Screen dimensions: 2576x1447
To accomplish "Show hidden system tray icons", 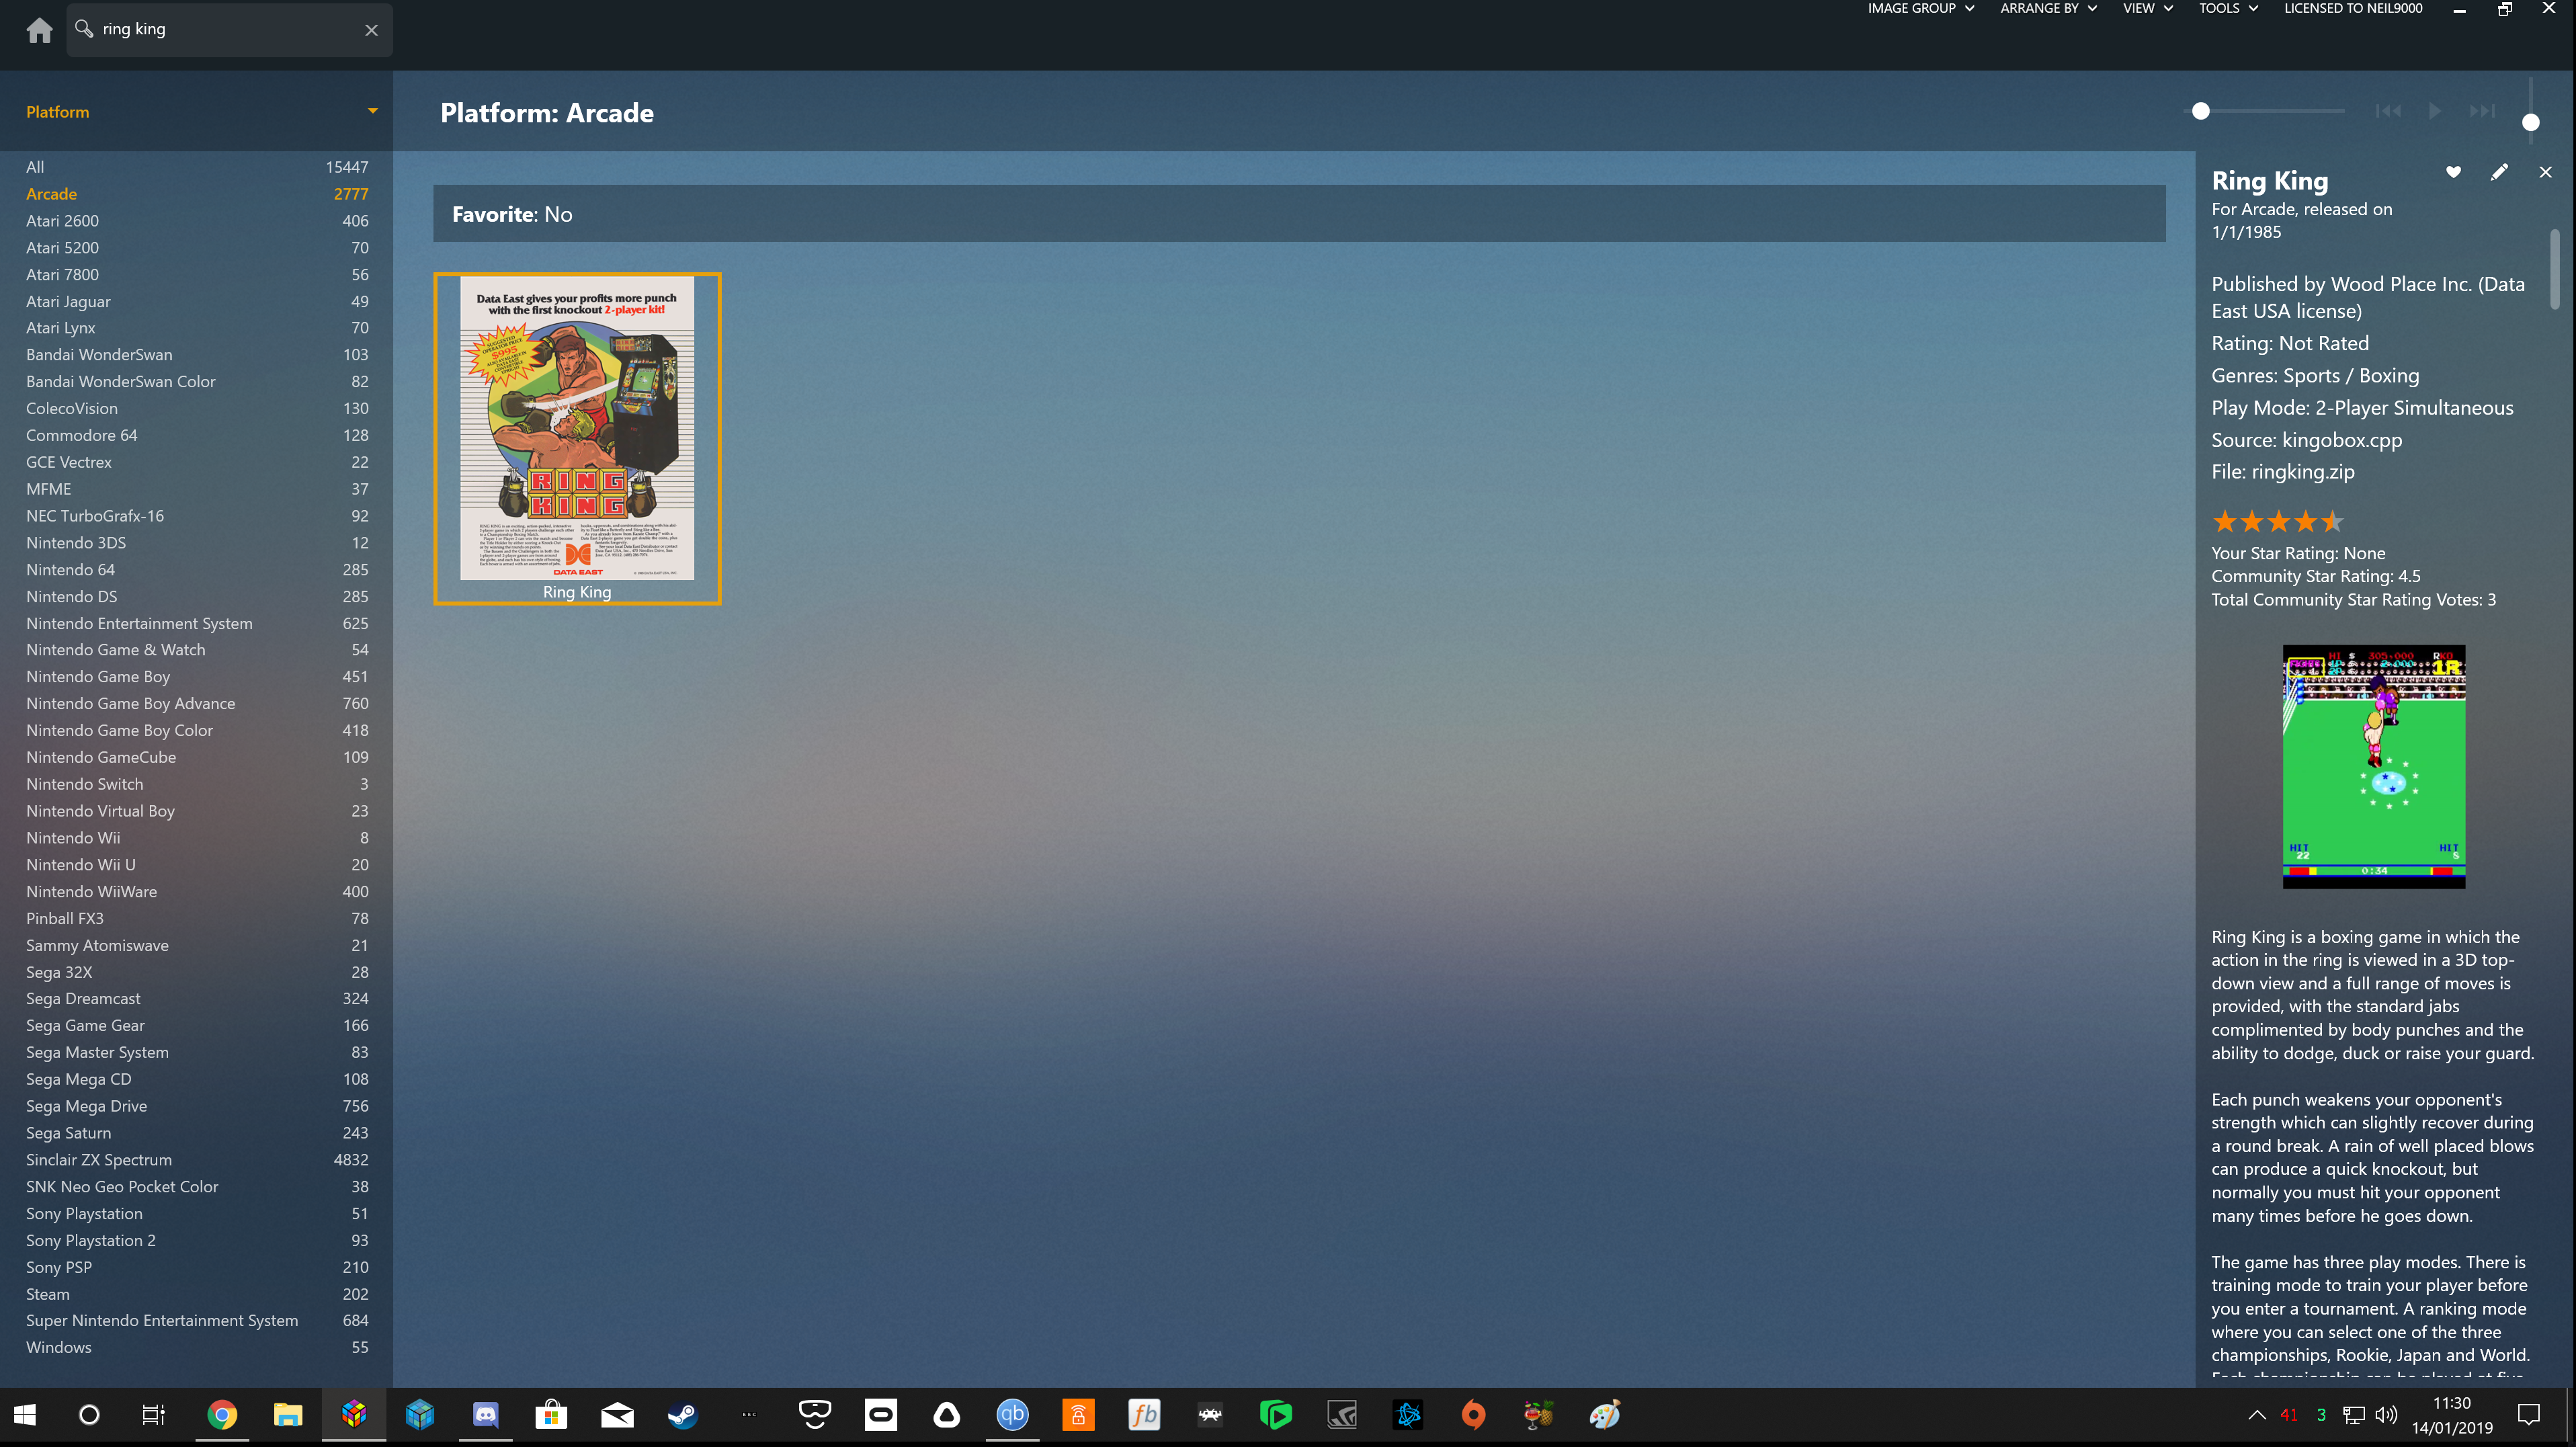I will click(2257, 1415).
